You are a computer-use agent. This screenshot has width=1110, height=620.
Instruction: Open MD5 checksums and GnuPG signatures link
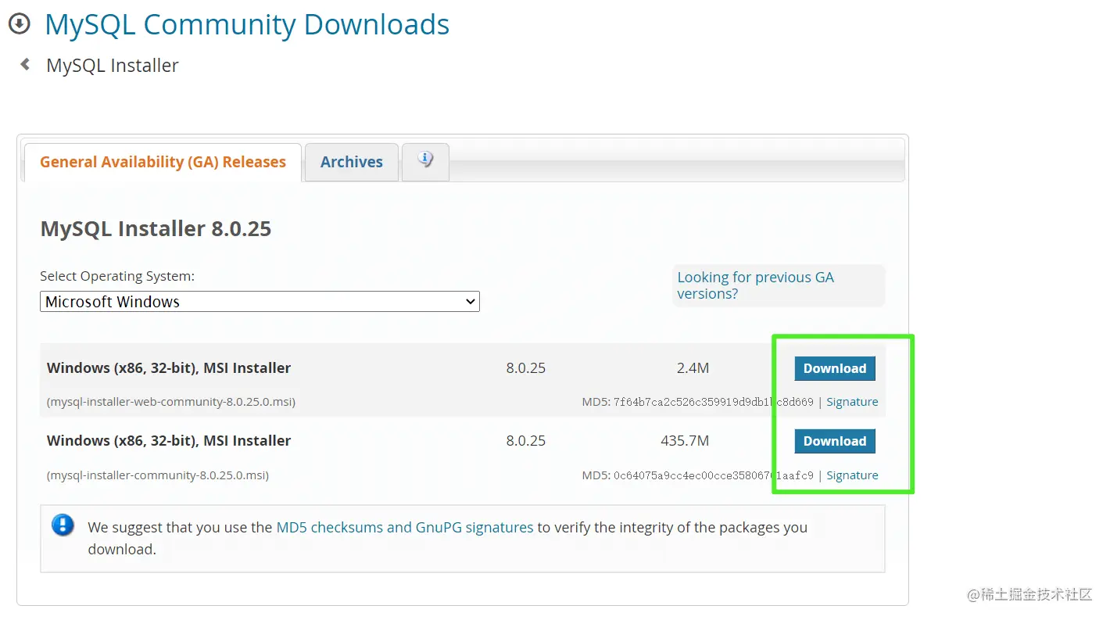click(x=405, y=527)
